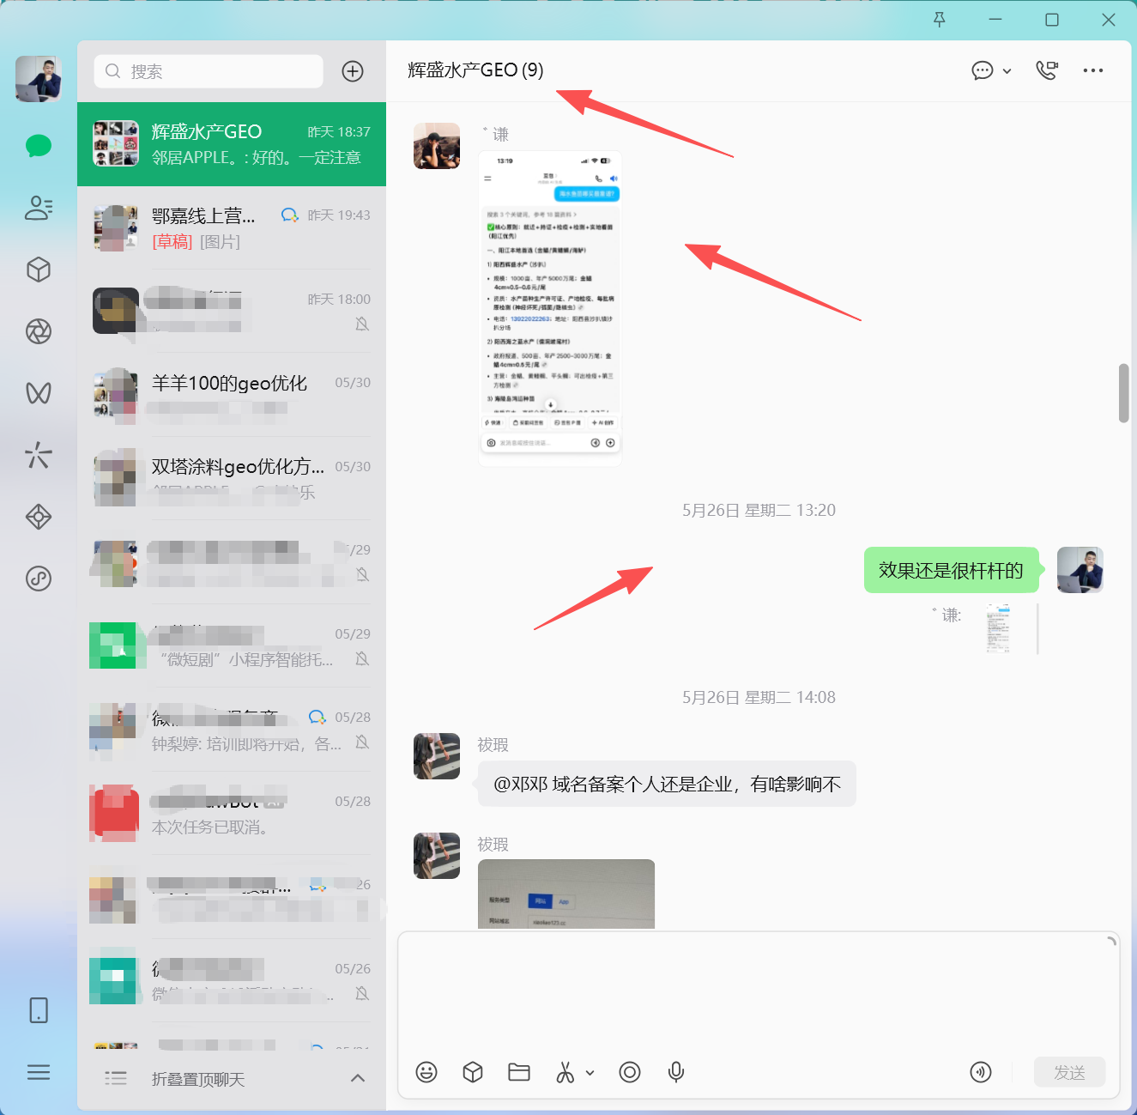Open the chat bubble icon in chat header

[x=983, y=70]
